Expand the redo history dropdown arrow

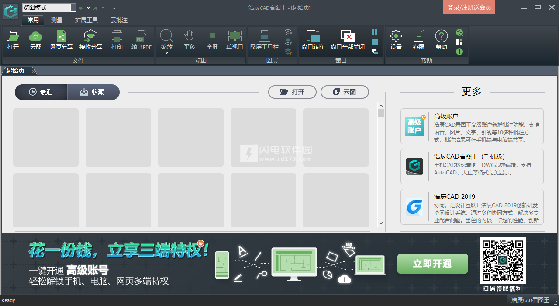click(x=103, y=8)
